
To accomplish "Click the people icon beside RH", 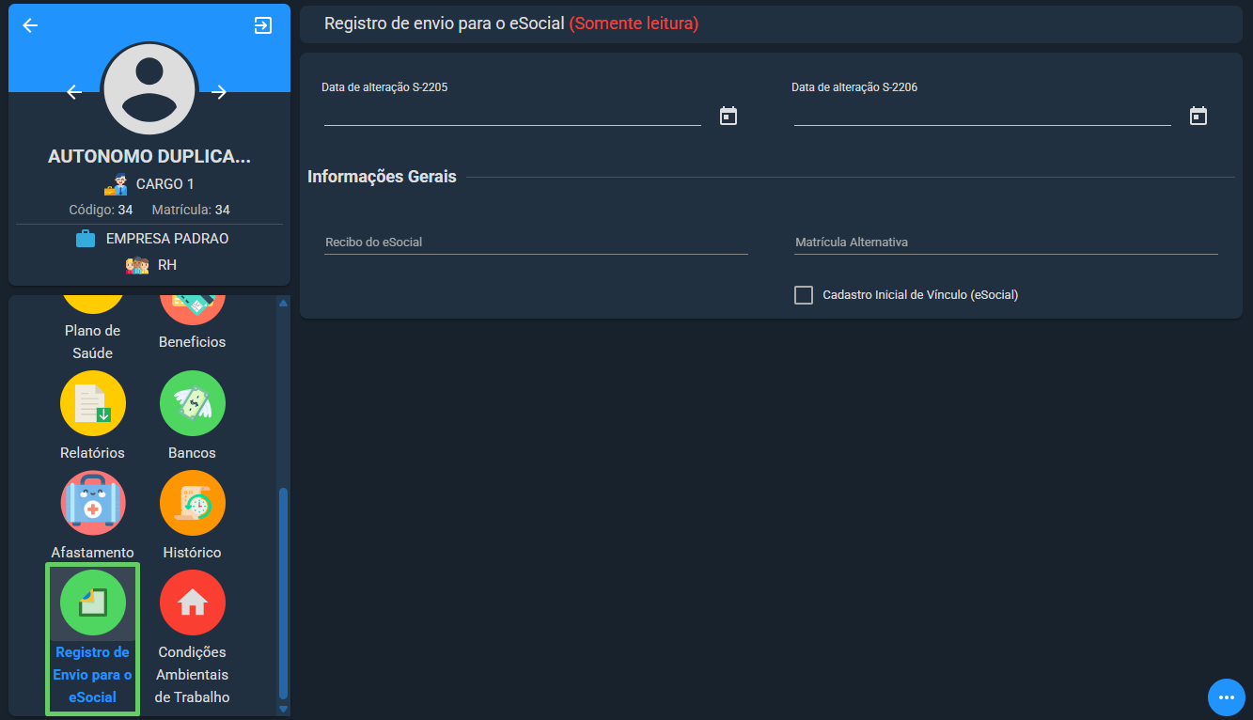I will point(137,265).
